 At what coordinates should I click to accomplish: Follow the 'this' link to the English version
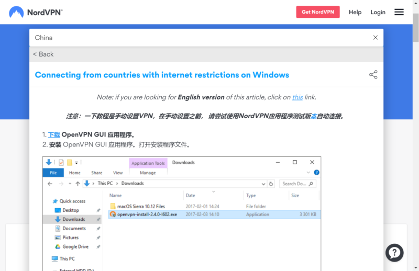click(x=297, y=97)
